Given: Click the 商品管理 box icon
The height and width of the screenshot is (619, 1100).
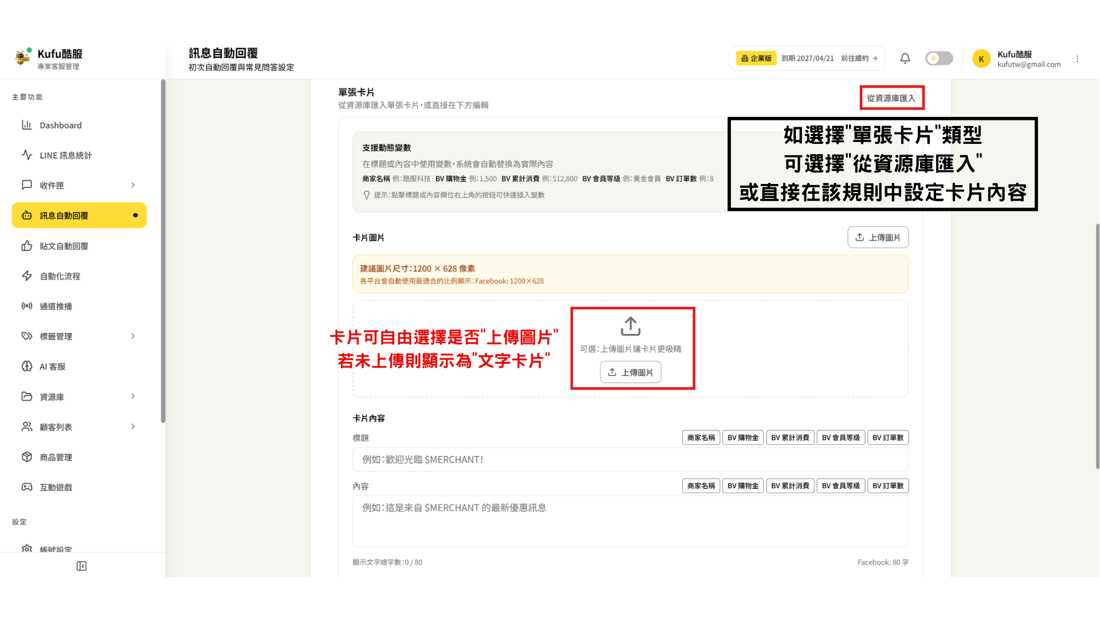Looking at the screenshot, I should [x=26, y=457].
